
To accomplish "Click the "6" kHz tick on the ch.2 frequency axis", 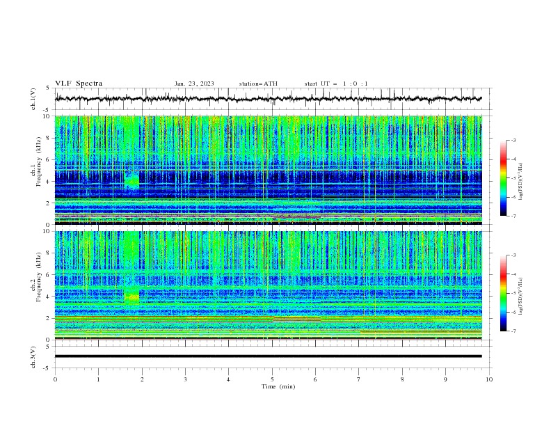I will click(x=49, y=275).
